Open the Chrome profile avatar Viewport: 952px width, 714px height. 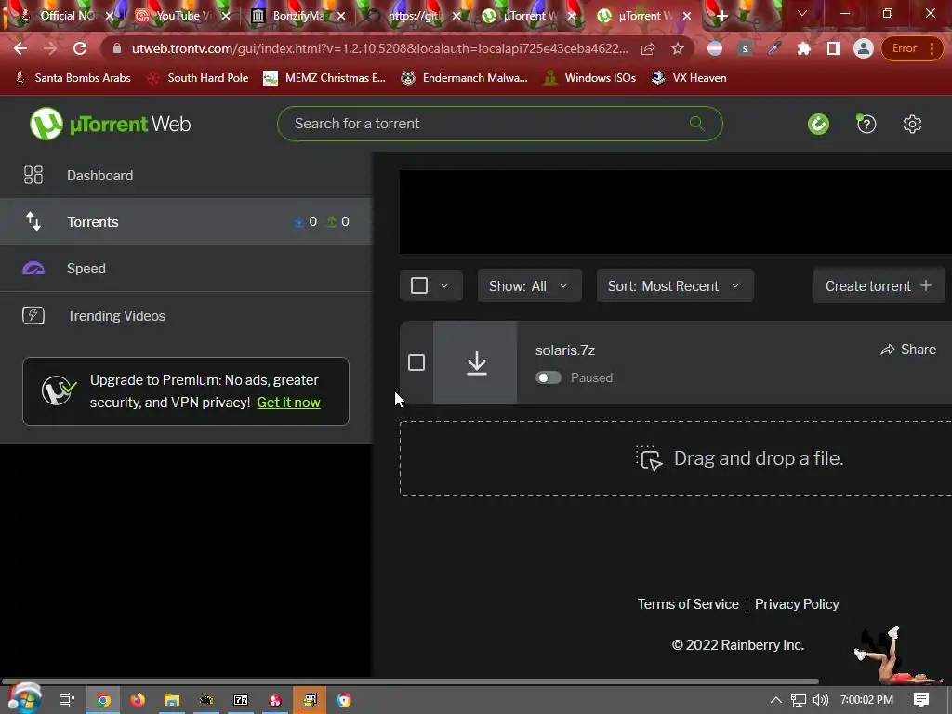point(863,48)
